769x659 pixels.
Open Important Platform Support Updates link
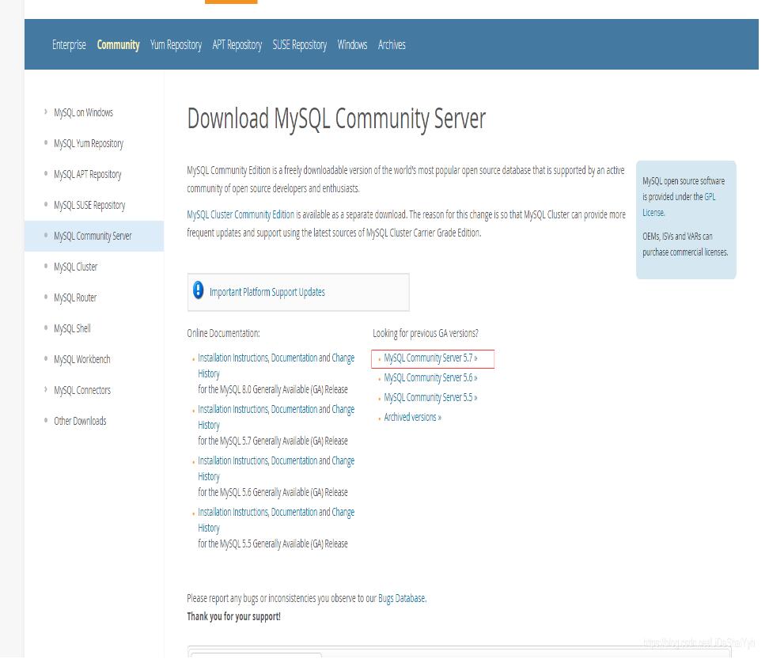[x=267, y=292]
